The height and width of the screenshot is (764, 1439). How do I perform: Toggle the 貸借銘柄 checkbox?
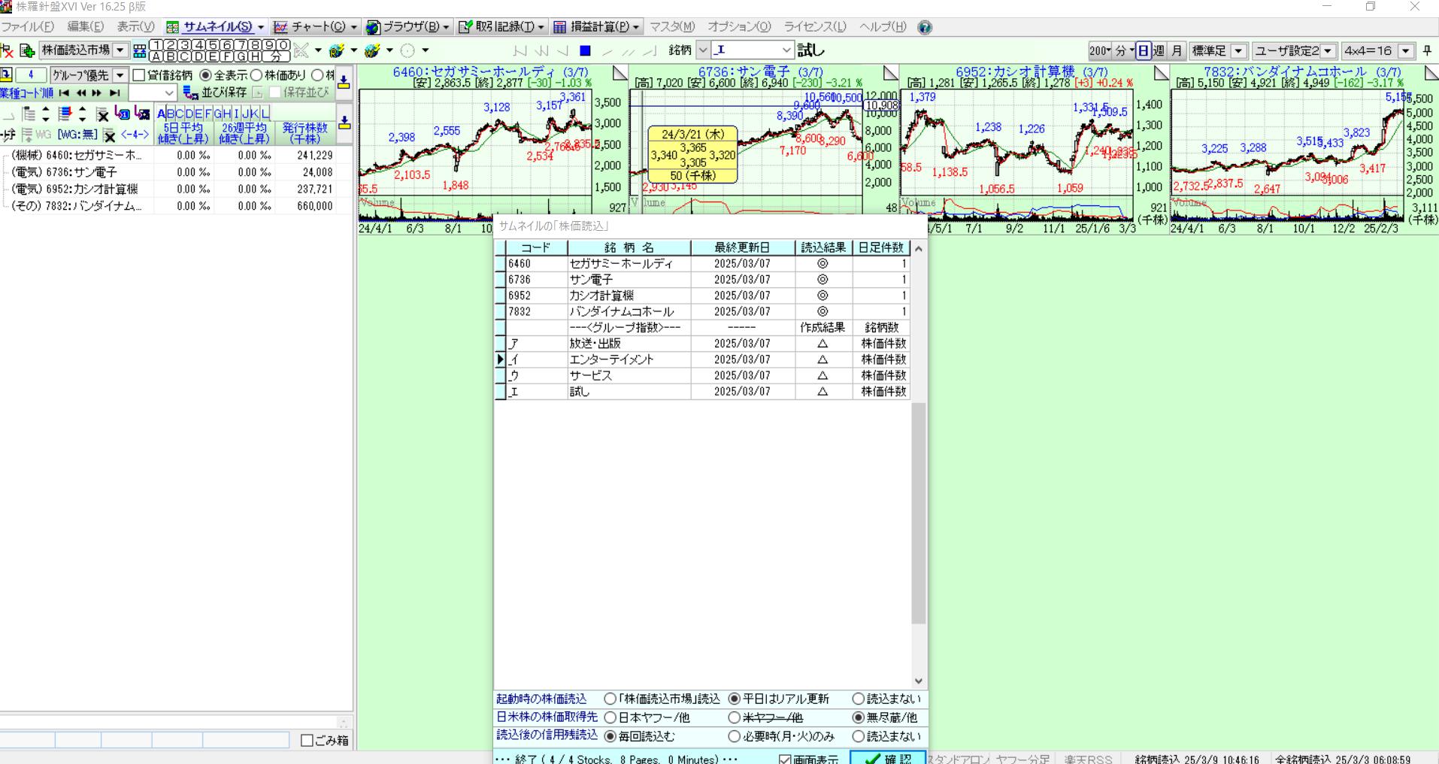[x=139, y=75]
